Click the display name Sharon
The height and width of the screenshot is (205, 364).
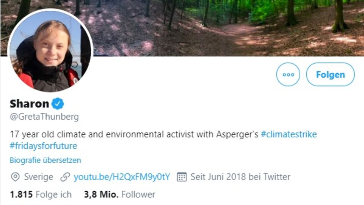tap(30, 104)
